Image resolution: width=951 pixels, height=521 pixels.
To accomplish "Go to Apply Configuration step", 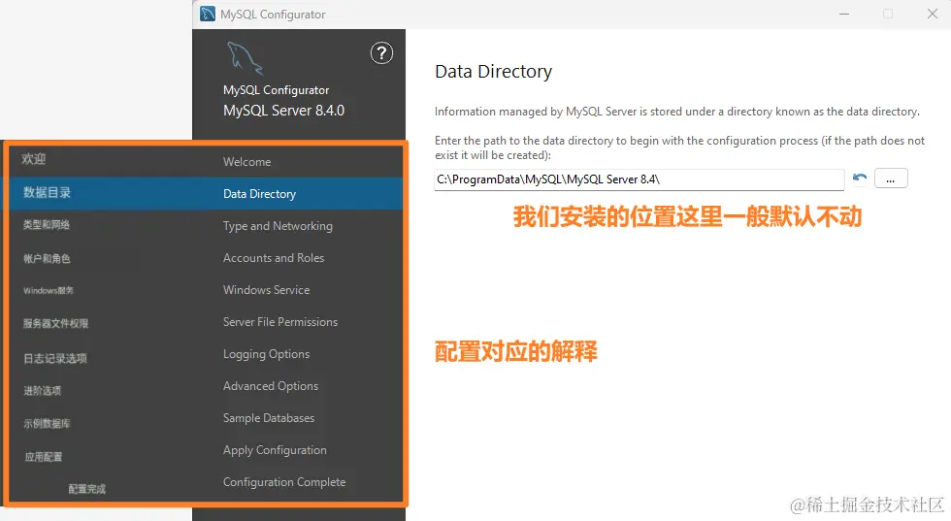I will (x=275, y=450).
